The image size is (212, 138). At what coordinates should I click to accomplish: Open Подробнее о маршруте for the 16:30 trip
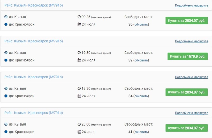coord(191,41)
